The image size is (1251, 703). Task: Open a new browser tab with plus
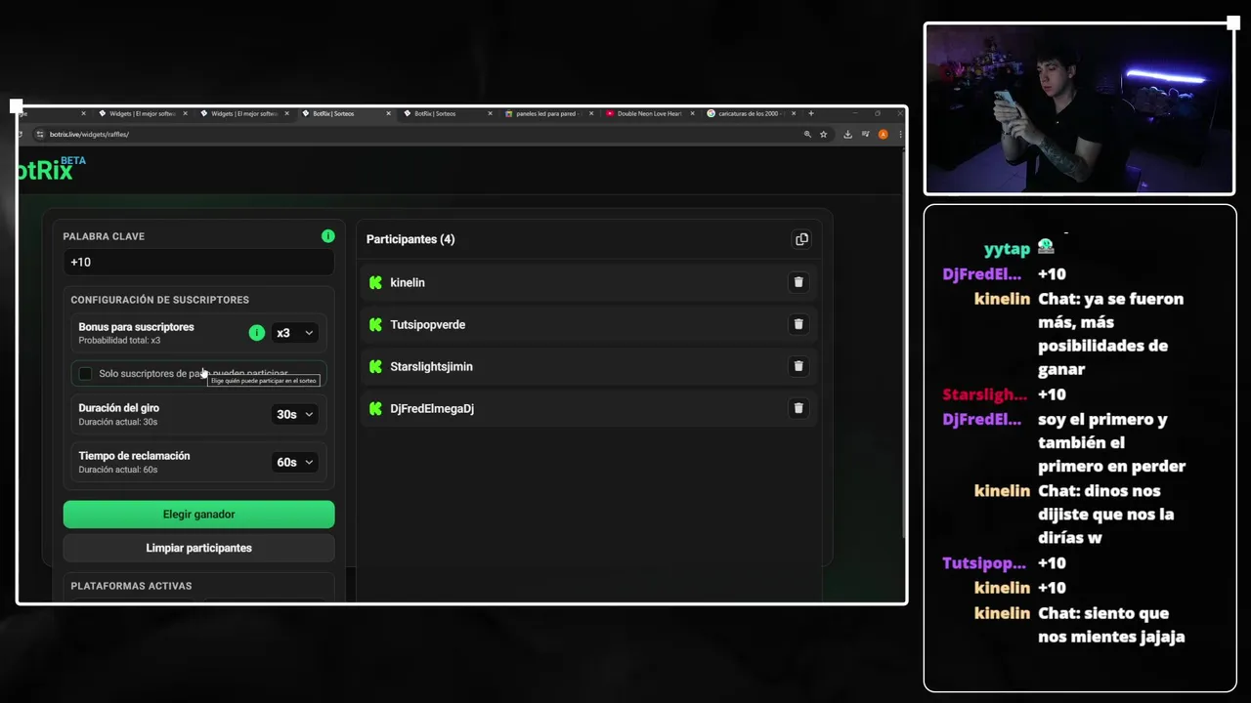pos(810,113)
